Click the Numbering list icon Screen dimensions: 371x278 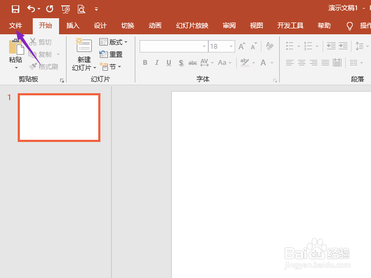pyautogui.click(x=308, y=46)
